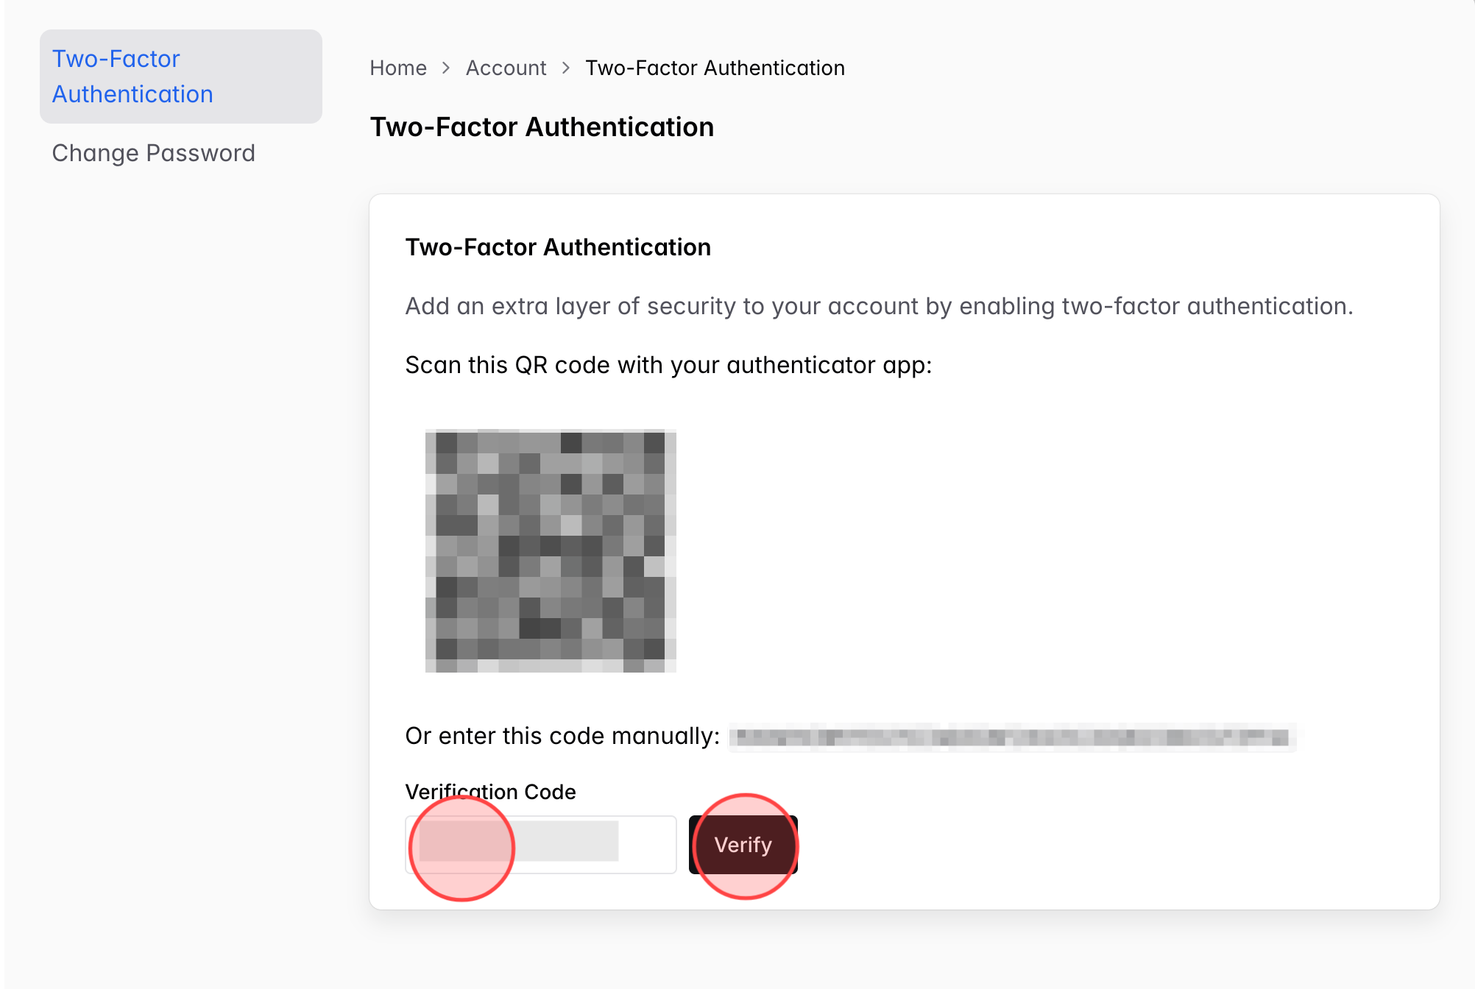Click the Two-Factor Authentication page heading
This screenshot has width=1475, height=989.
point(541,127)
